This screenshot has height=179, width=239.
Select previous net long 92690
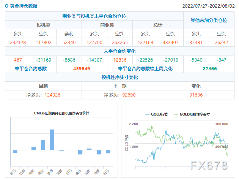(x=129, y=95)
